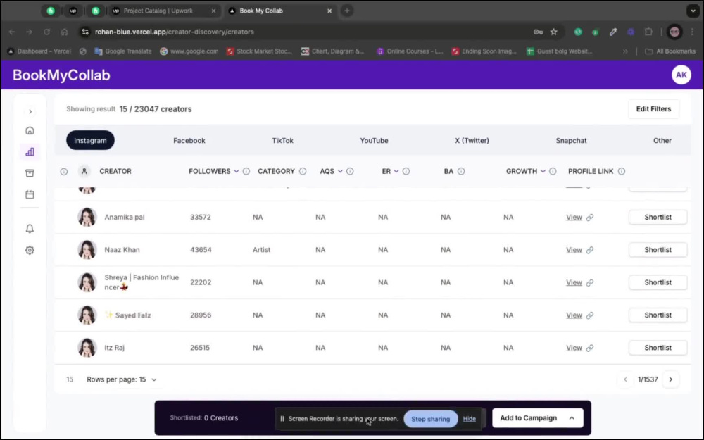
Task: Sort by Followers using the chevron
Action: (x=236, y=171)
